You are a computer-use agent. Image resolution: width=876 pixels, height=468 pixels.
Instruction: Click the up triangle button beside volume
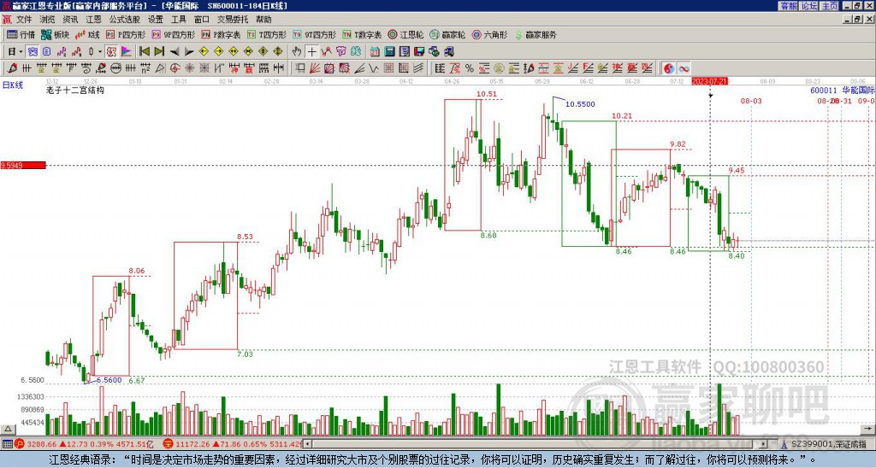[x=7, y=429]
